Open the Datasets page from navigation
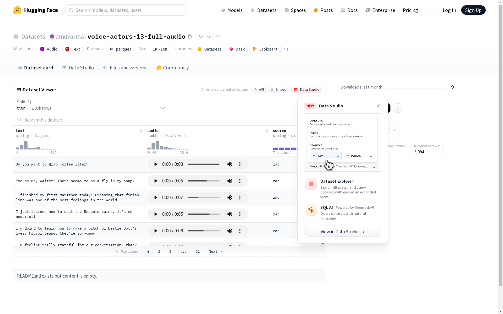This screenshot has width=503, height=314. (x=263, y=10)
